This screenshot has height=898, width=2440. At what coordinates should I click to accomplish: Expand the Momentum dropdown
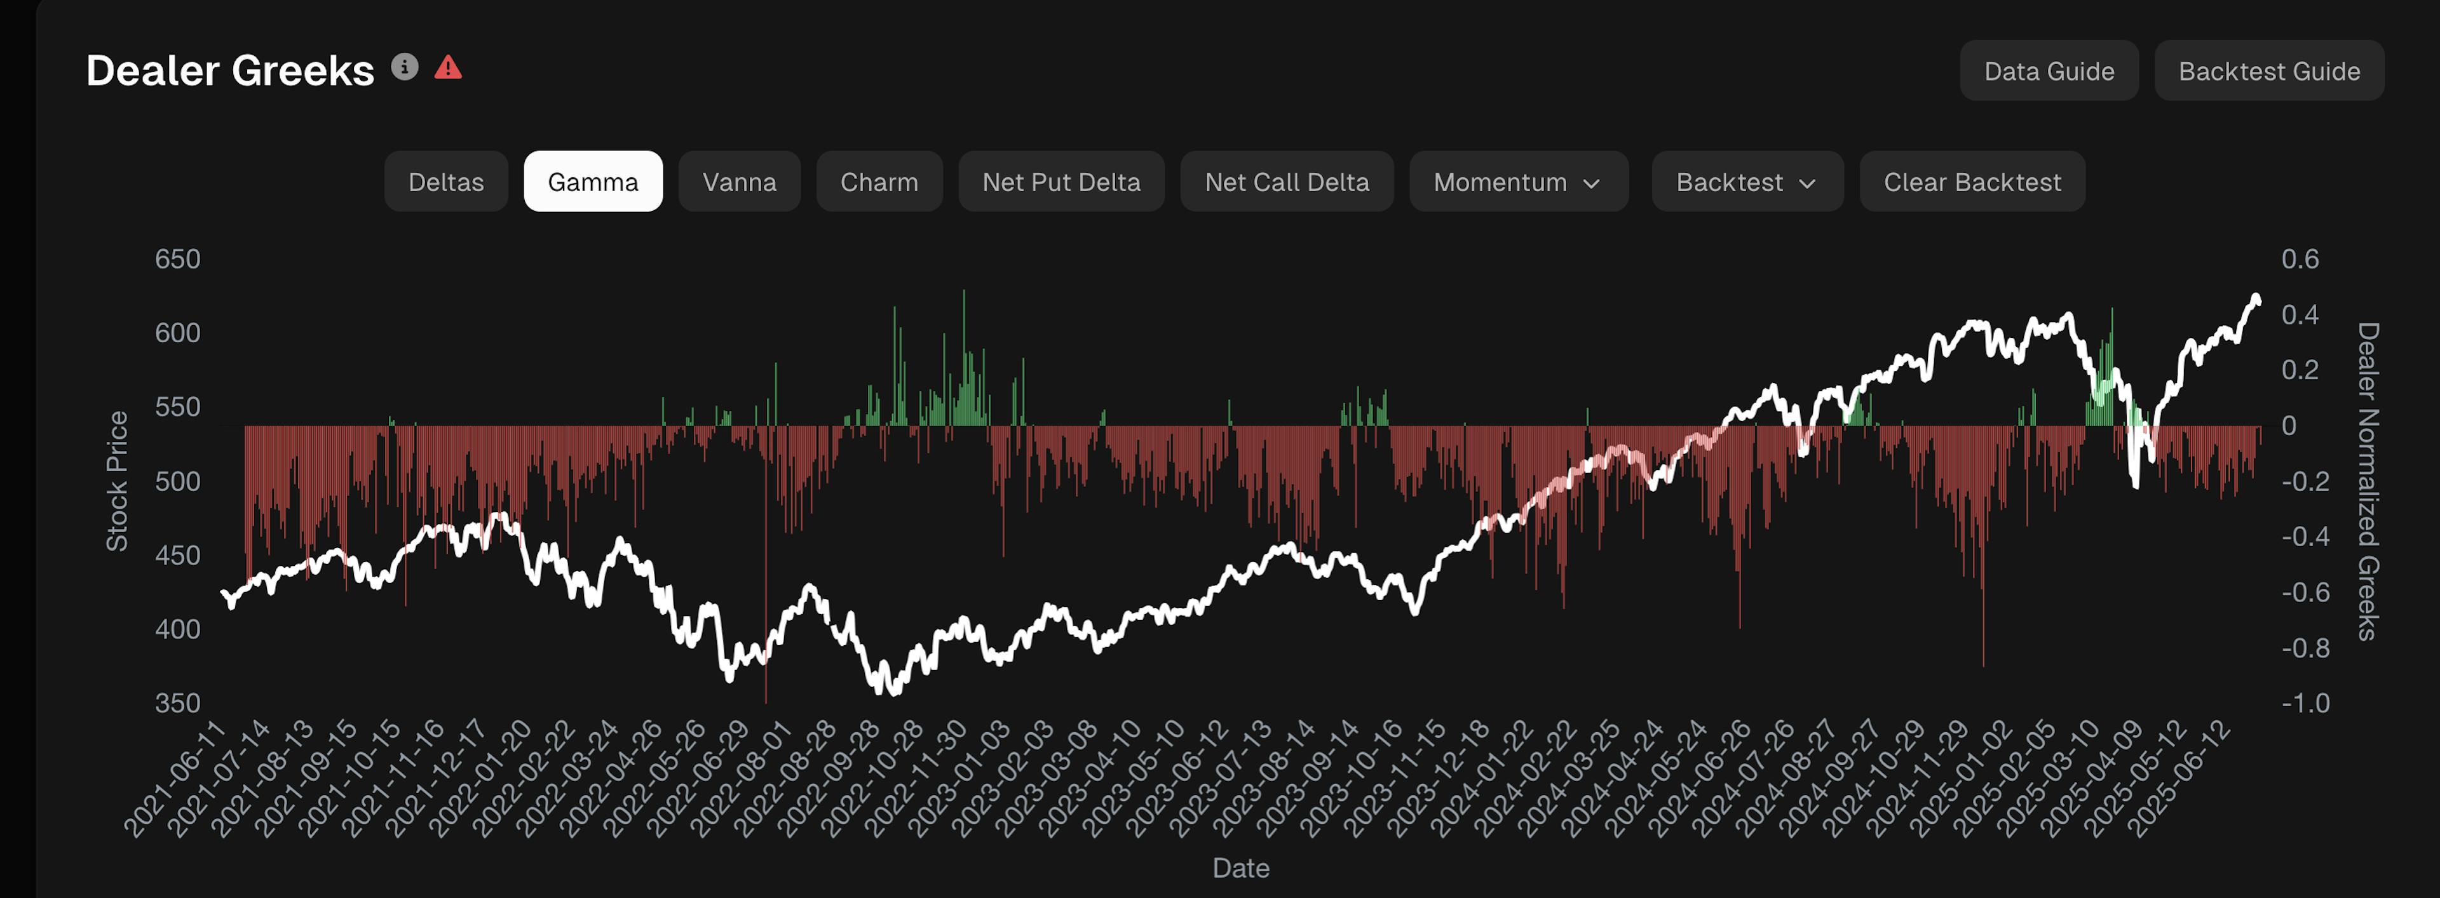point(1519,182)
